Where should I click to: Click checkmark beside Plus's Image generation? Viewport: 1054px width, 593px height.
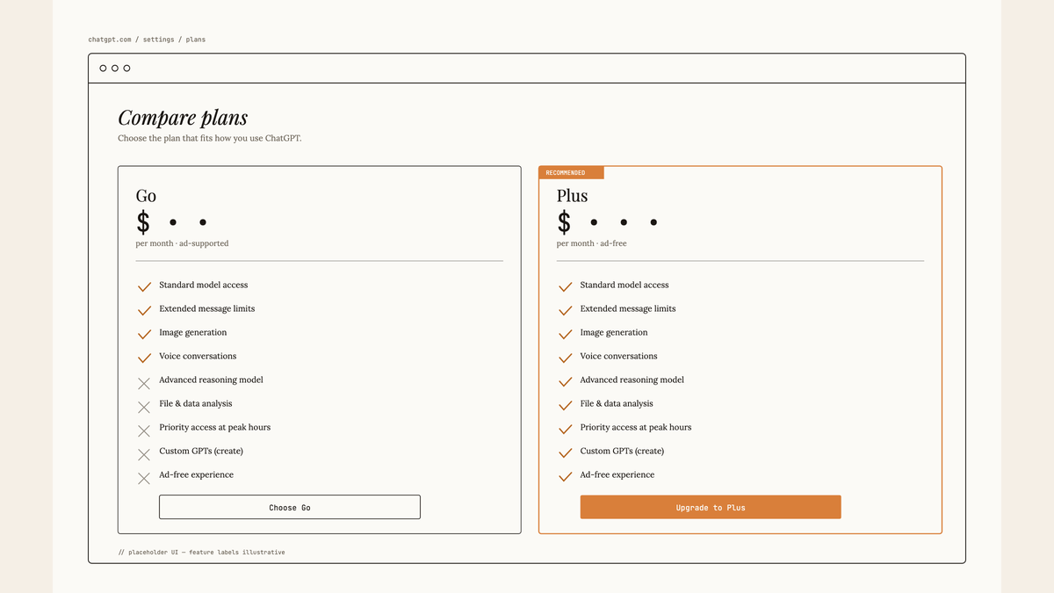[x=565, y=334]
